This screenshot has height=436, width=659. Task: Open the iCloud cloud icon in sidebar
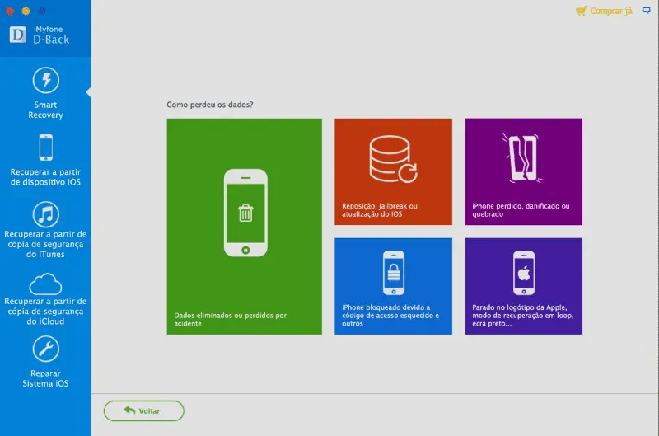45,283
